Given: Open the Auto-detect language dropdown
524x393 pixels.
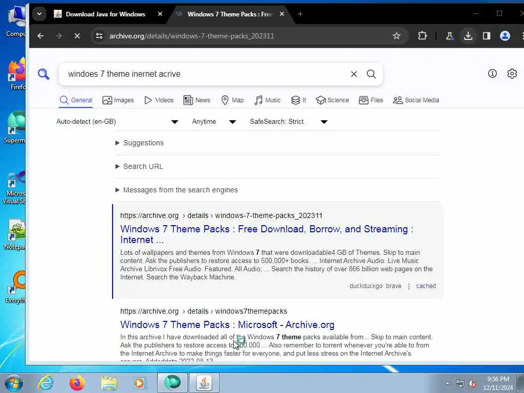Looking at the screenshot, I should pos(117,122).
